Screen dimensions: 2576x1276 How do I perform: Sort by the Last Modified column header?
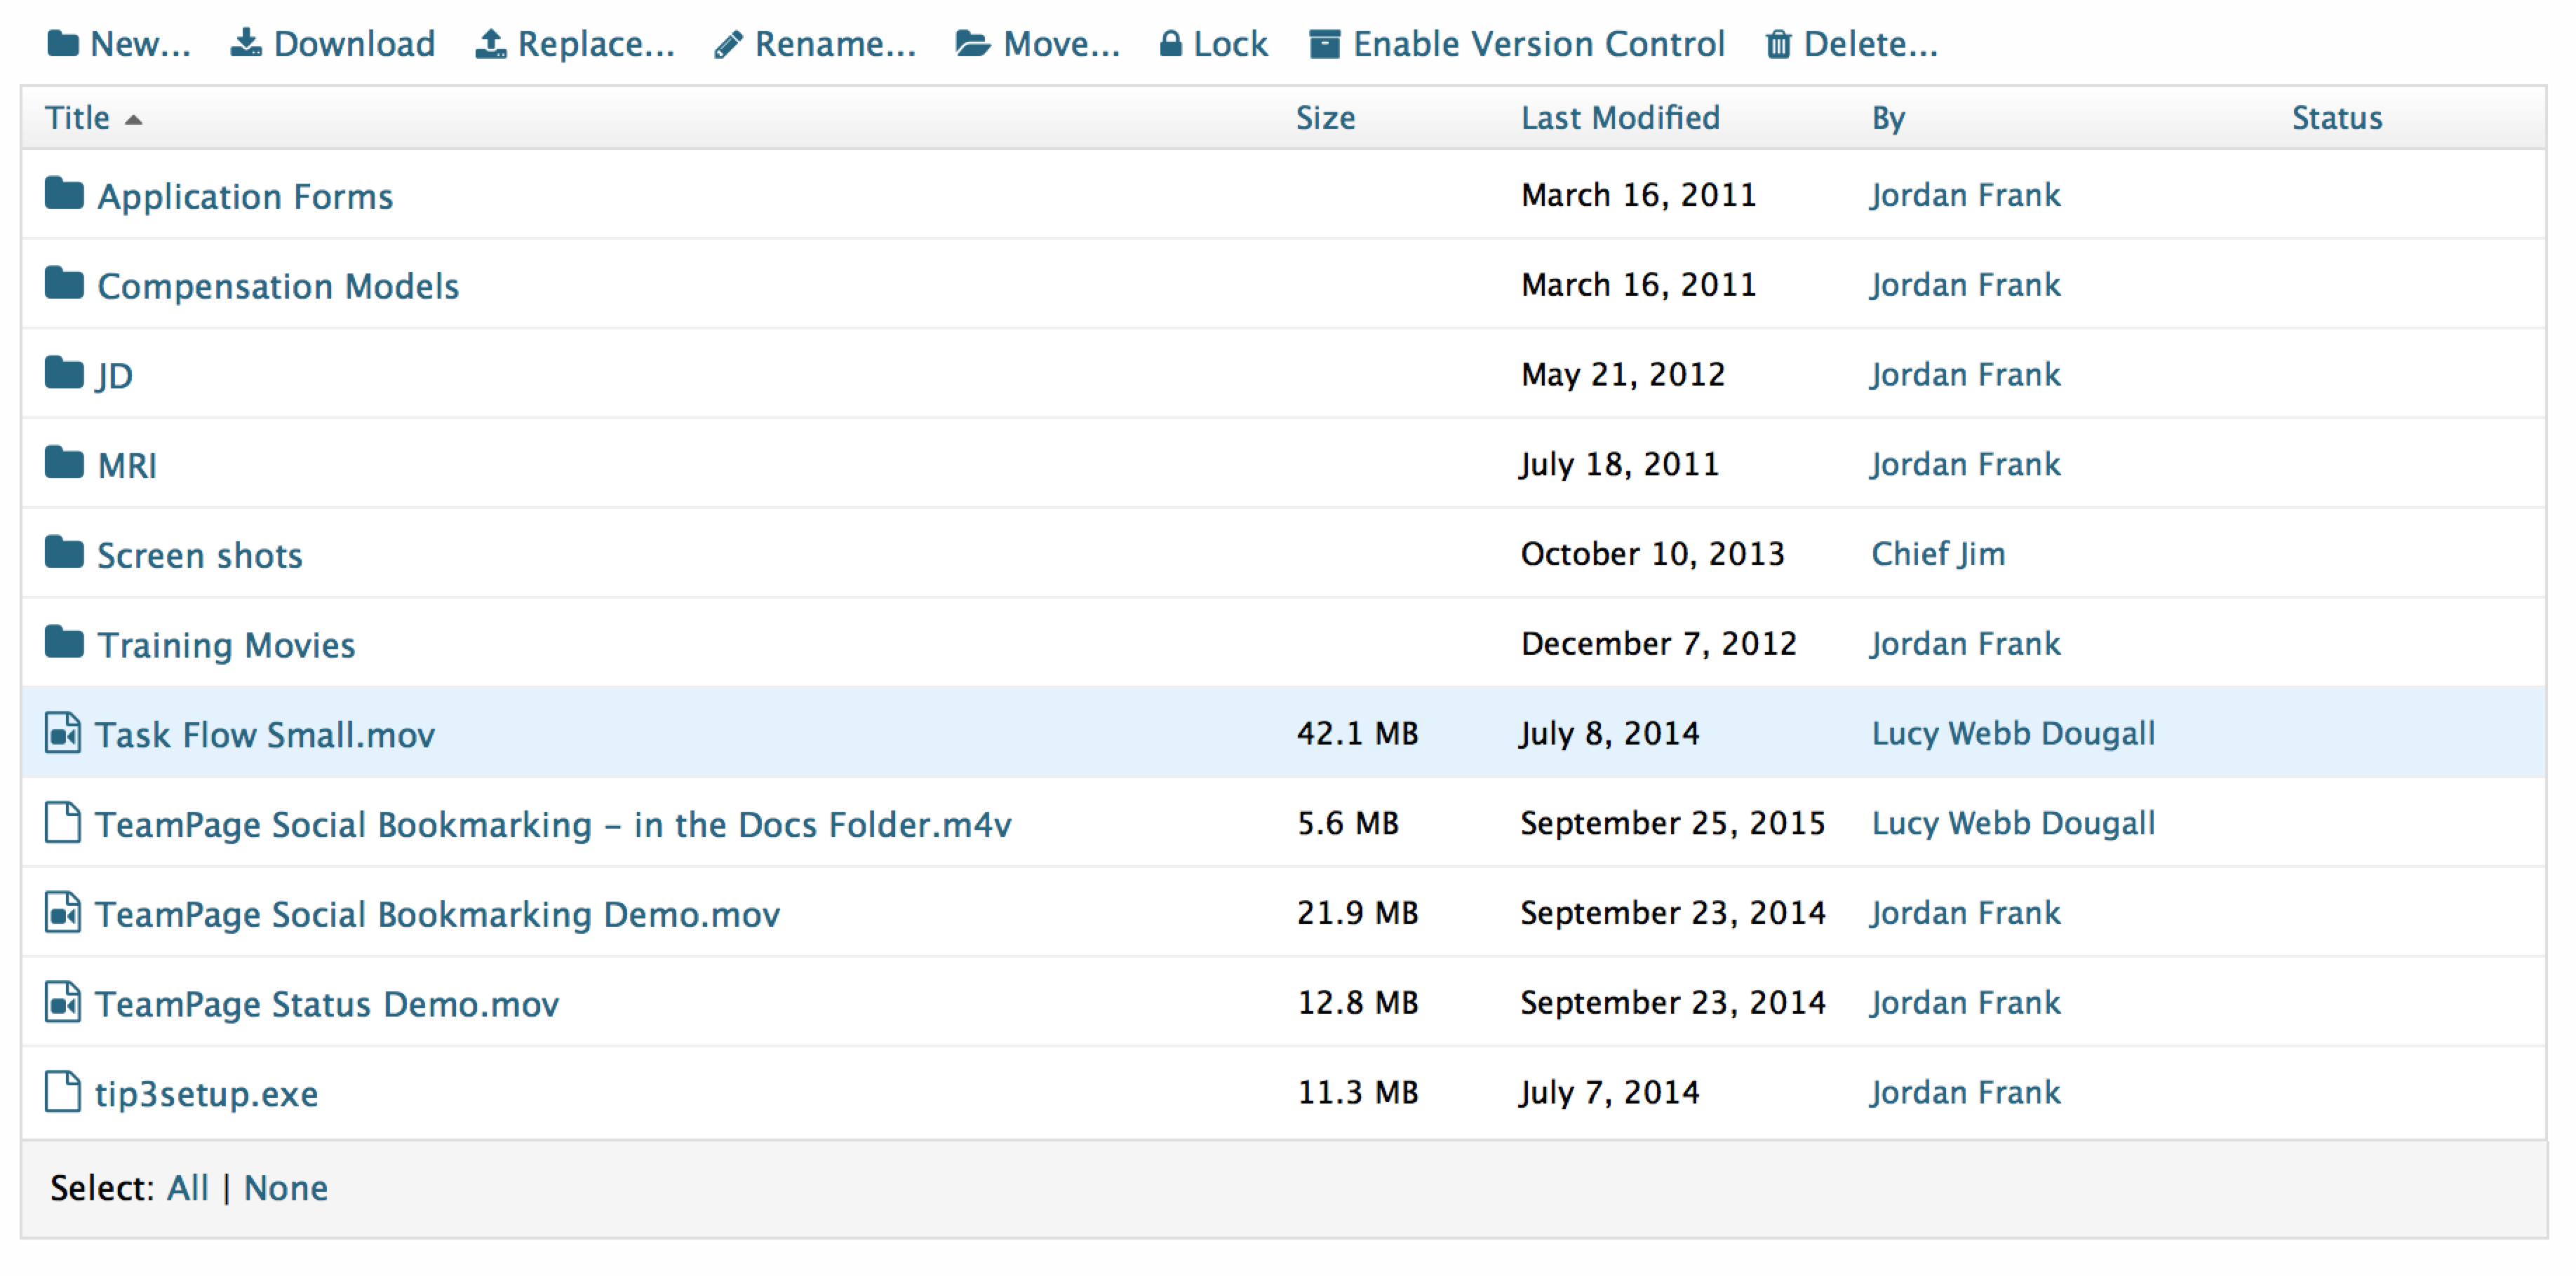pos(1619,119)
